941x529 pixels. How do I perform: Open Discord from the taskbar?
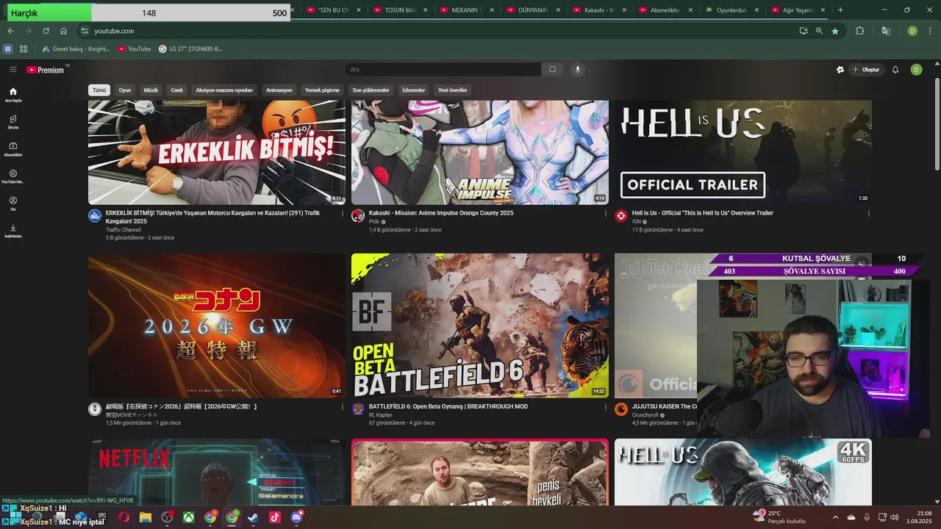tap(297, 517)
